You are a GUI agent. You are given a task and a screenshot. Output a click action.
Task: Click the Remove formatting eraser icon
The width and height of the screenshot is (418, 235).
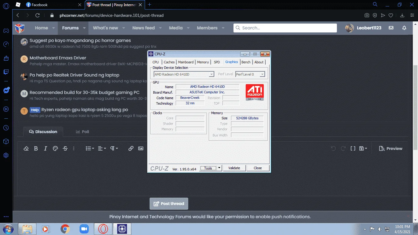26,148
